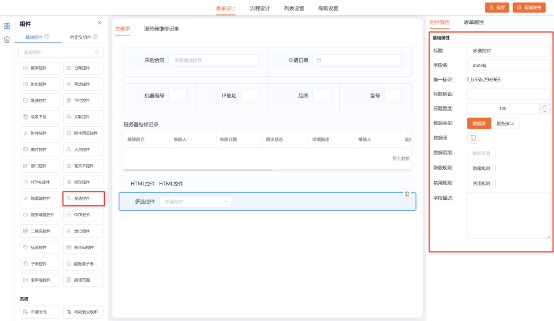Delete the selected 多选控件 field using its trash icon
Screen dimensions: 554x321
tap(407, 194)
